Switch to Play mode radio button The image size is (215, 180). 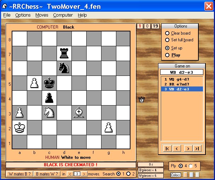pos(168,55)
